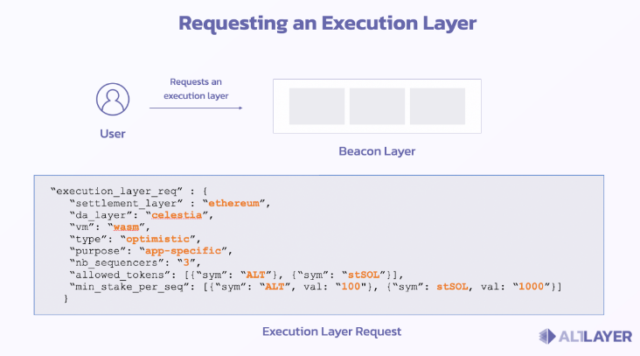Click the "1000" stake value
The height and width of the screenshot is (356, 640).
pos(531,286)
